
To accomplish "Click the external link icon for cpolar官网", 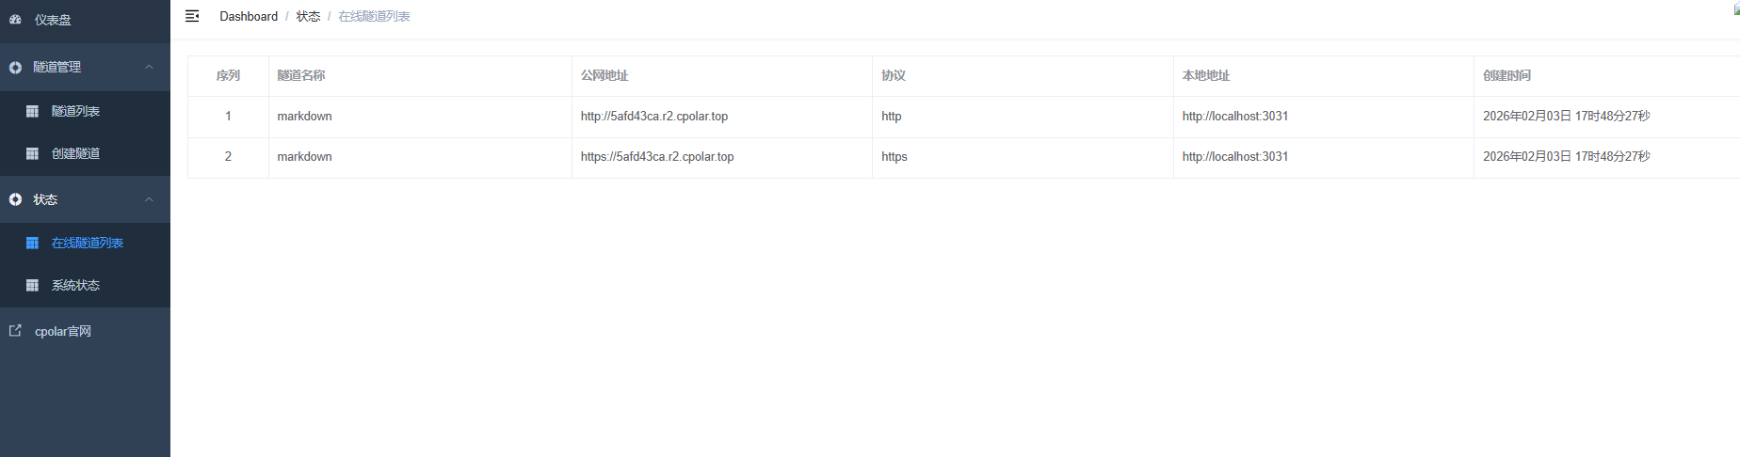I will click(15, 331).
